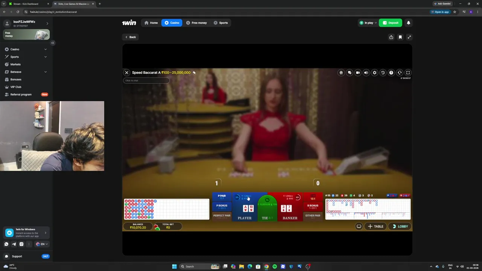Open Bonuses in the sidebar
Screen dimensions: 482x271
pyautogui.click(x=26, y=79)
